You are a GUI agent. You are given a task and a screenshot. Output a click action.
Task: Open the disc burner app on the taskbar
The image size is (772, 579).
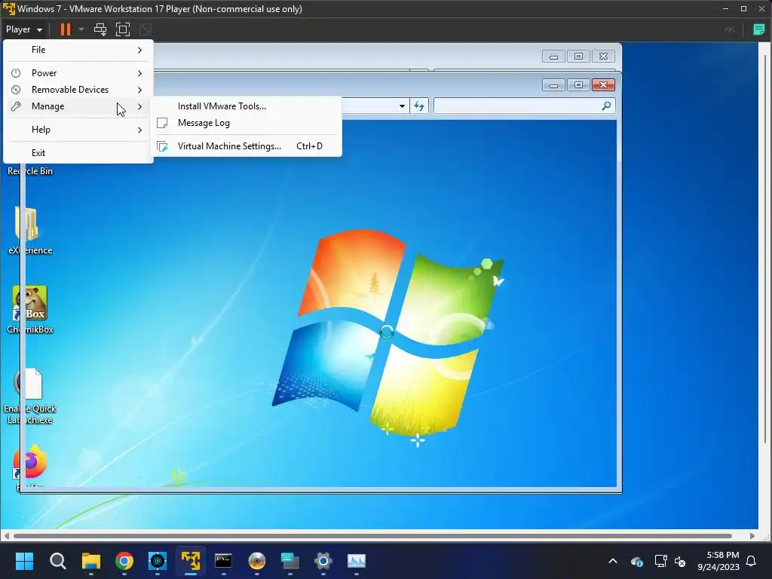(256, 561)
